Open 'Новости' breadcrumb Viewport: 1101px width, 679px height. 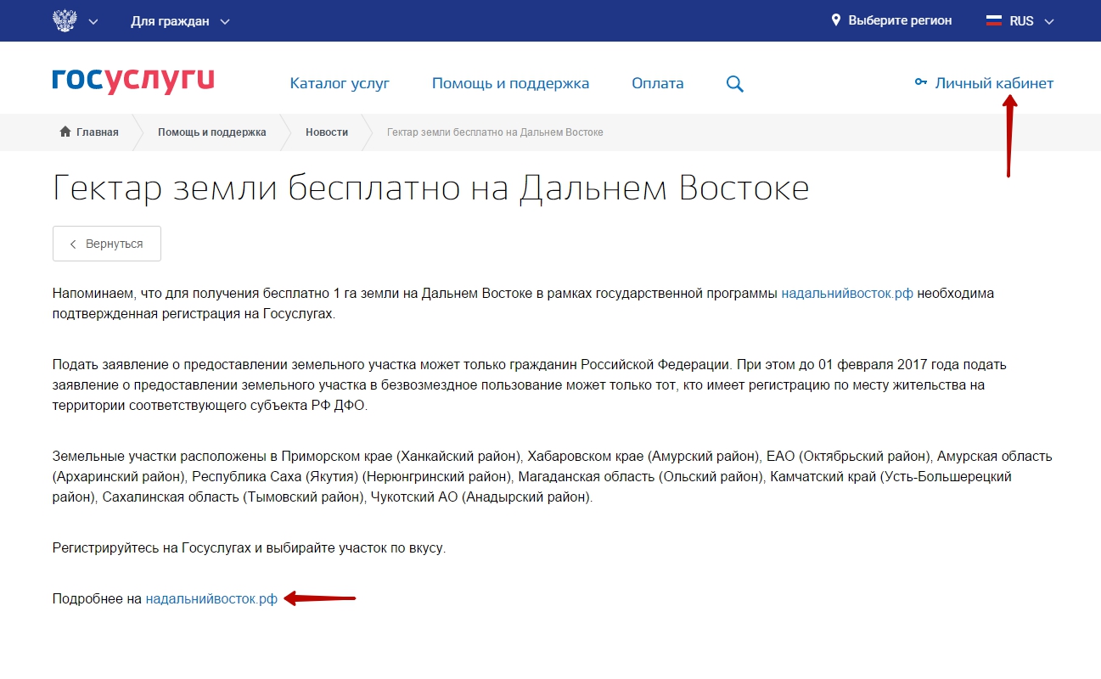pos(327,132)
